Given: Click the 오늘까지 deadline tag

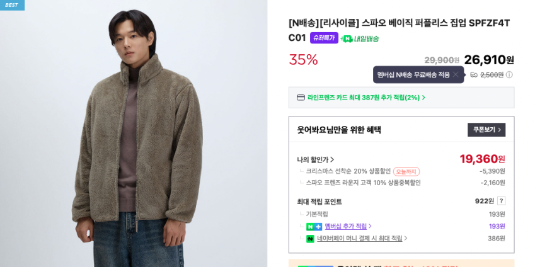Looking at the screenshot, I should point(406,171).
